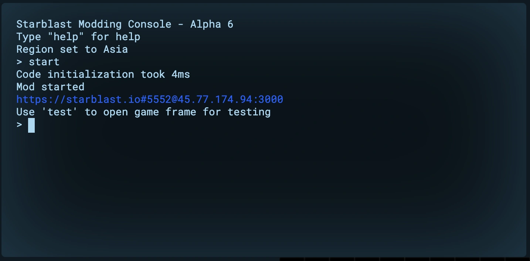Screen dimensions: 530x261
Task: Click the "Alpha 6" version text
Action: [x=212, y=24]
